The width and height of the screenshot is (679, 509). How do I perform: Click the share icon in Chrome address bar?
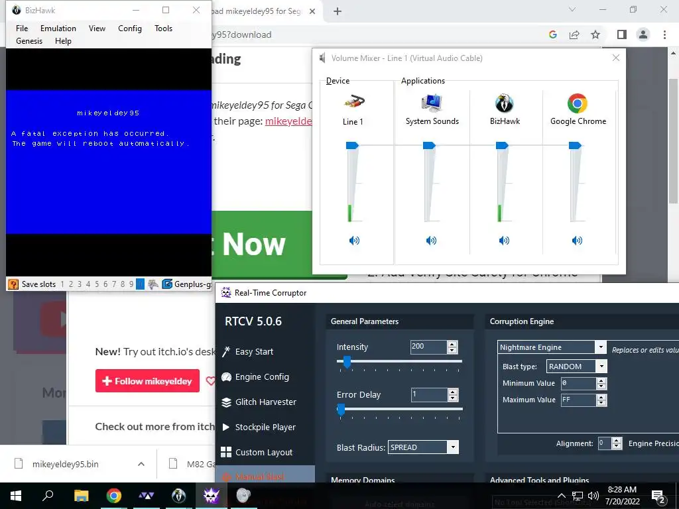click(574, 34)
